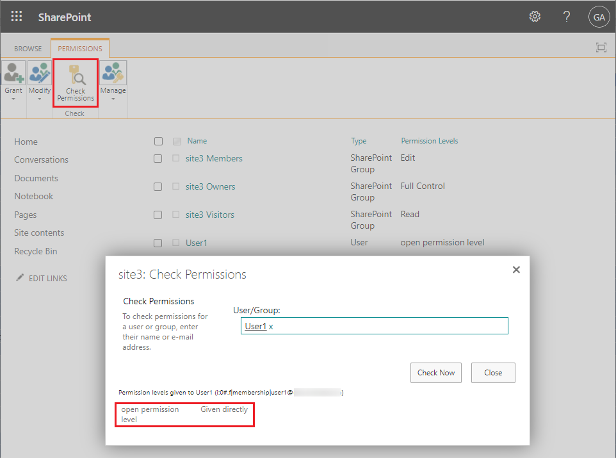Viewport: 616px width, 458px height.
Task: Open the settings gear menu
Action: click(535, 17)
